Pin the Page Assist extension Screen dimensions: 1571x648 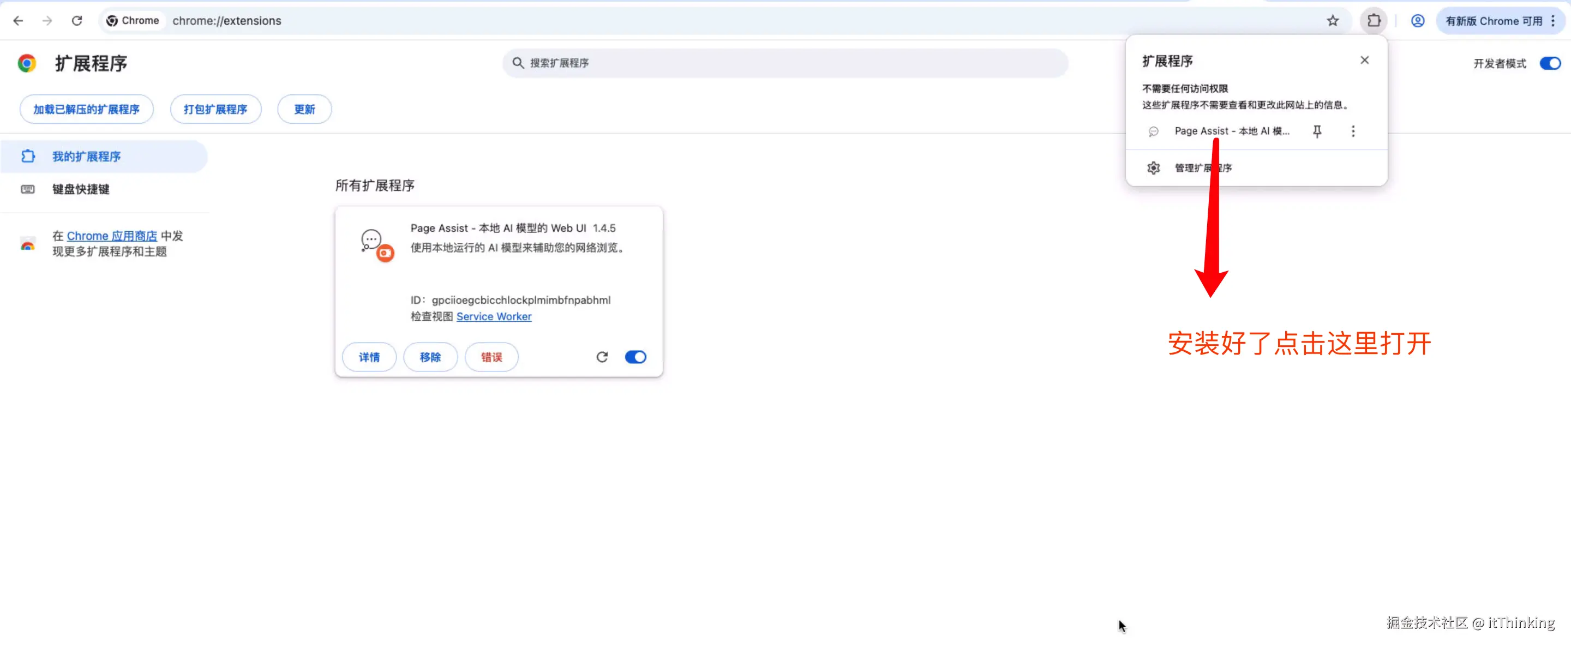coord(1317,131)
